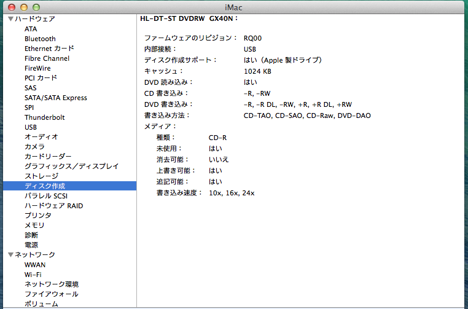Click the はい (Apple 製ドライブ) value
The image size is (468, 309).
[x=283, y=60]
